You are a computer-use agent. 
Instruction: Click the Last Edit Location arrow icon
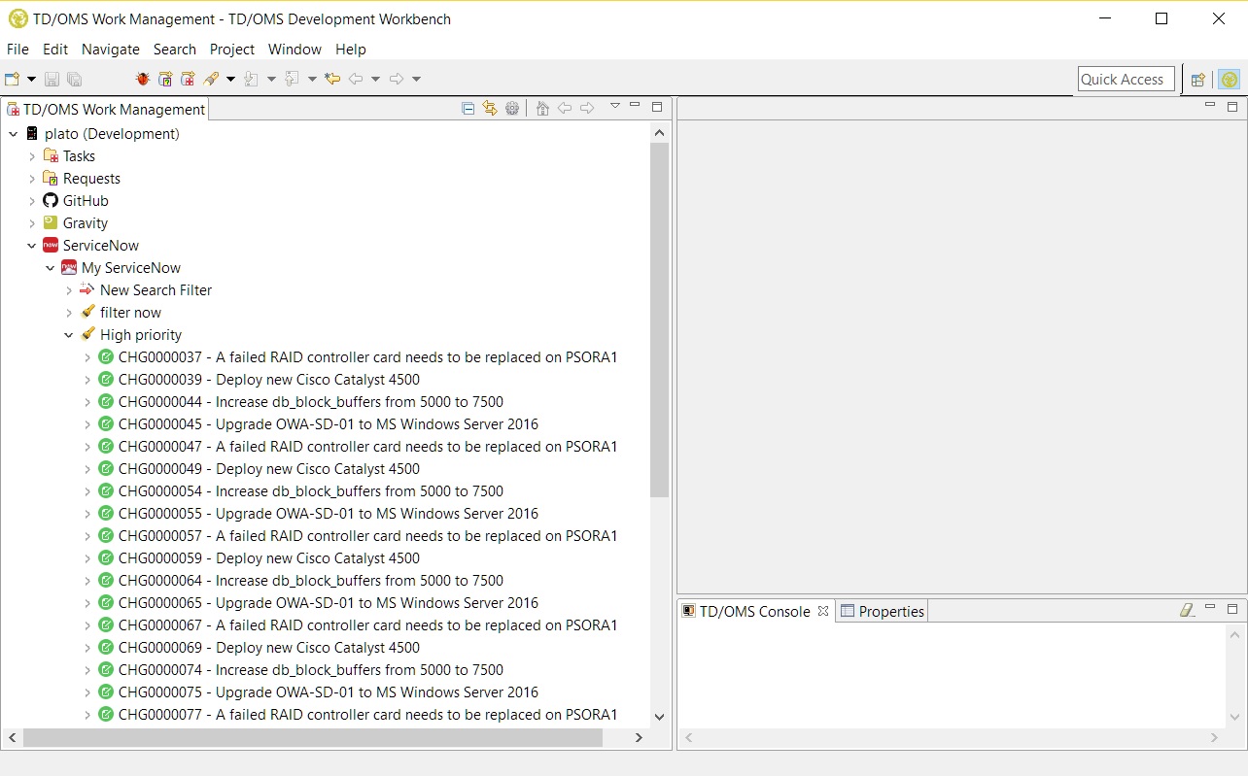point(332,79)
